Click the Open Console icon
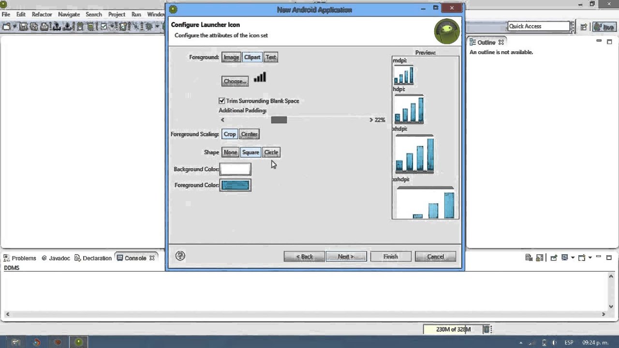 tap(582, 258)
